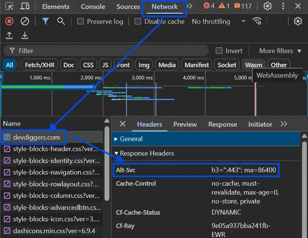The image size is (308, 238).
Task: Check the Invert checkbox
Action: [219, 50]
